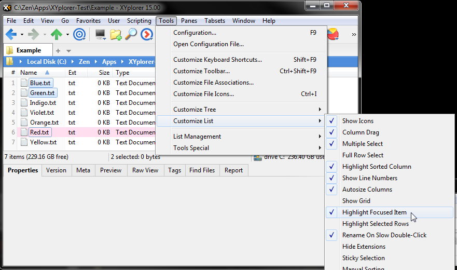
Task: Open the Back button history dropdown arrow
Action: 22,35
